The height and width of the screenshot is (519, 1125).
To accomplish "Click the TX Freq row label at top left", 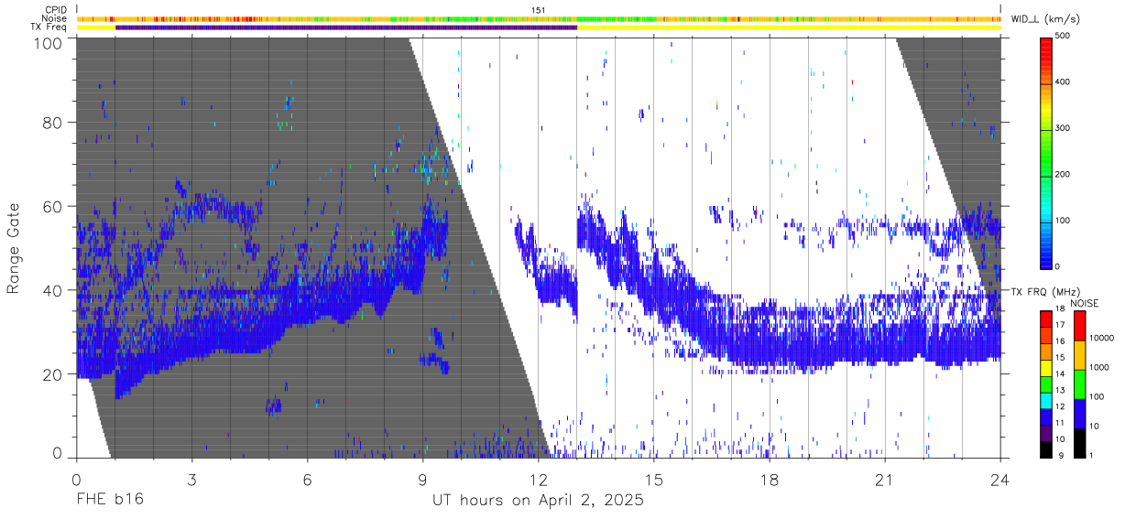I will (x=49, y=27).
